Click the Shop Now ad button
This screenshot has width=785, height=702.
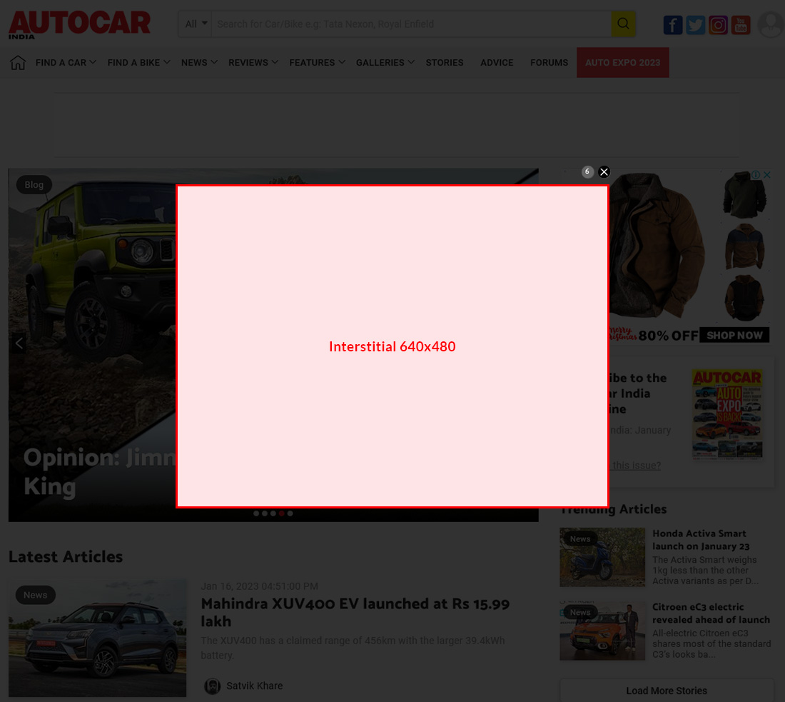(734, 335)
